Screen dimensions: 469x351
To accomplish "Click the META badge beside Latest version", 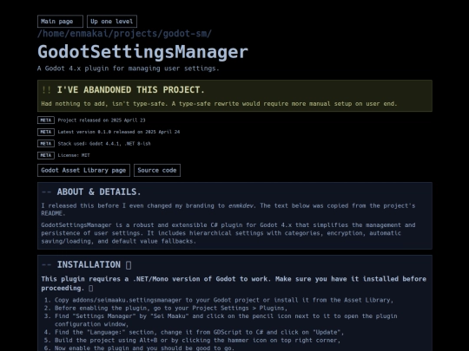I will click(46, 132).
